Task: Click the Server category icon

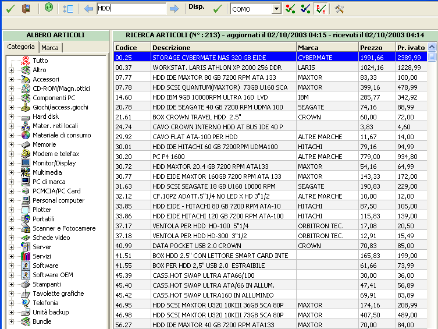Action: [26, 247]
